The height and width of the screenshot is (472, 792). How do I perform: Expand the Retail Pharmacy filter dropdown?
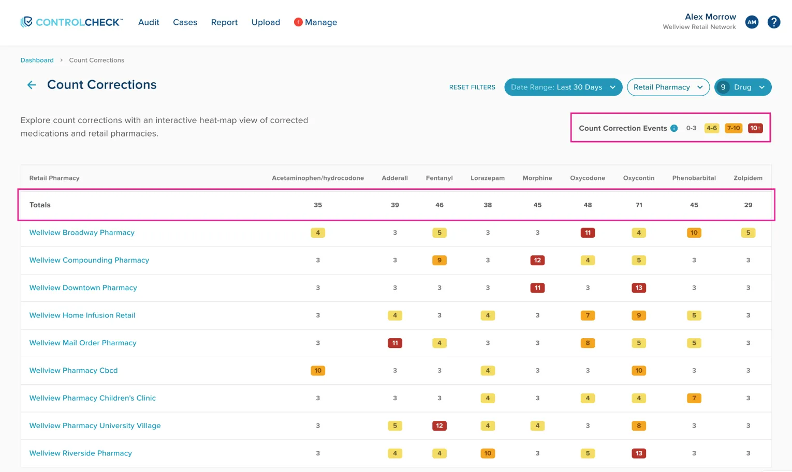668,87
